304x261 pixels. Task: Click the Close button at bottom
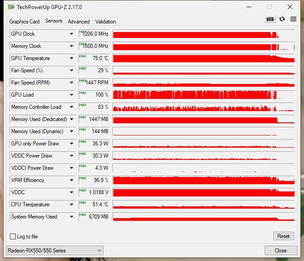[x=281, y=251]
